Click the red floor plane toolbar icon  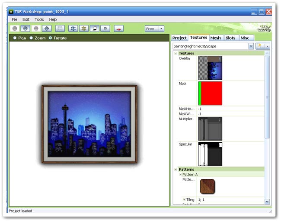(x=118, y=28)
